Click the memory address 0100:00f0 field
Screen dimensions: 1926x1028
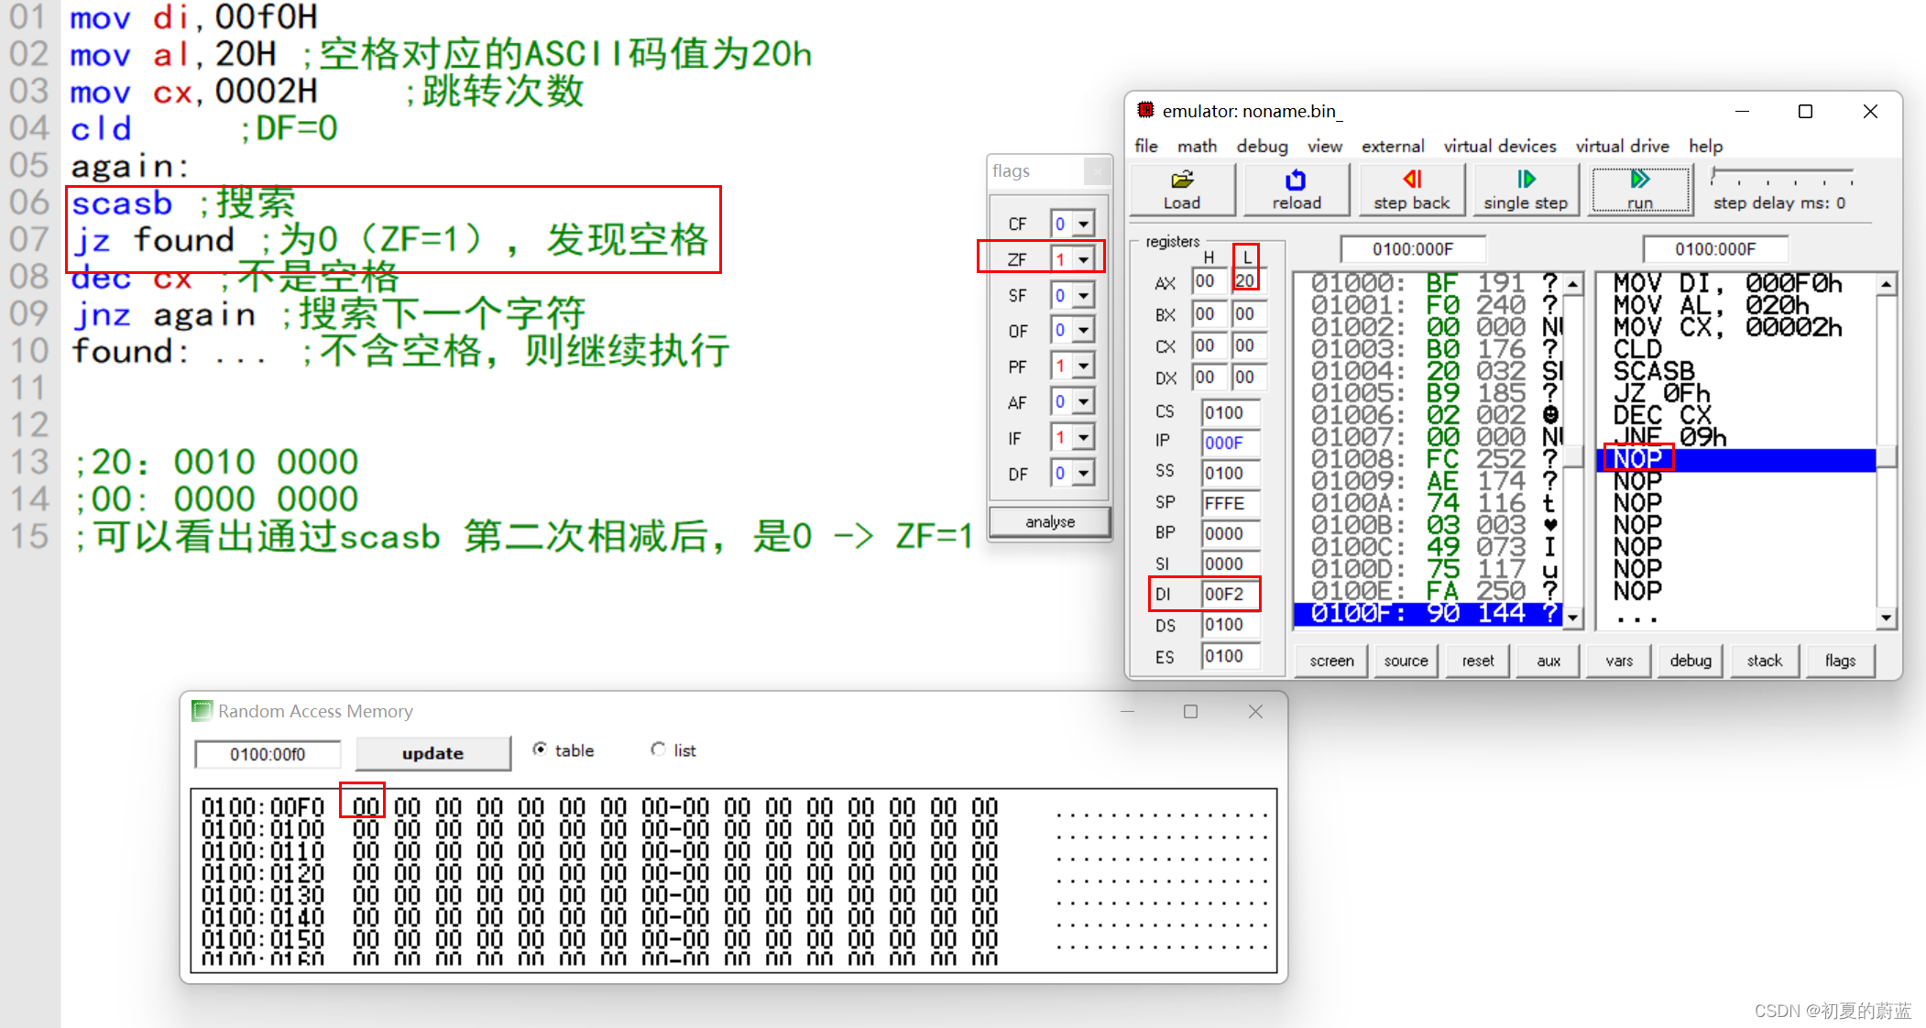point(268,754)
